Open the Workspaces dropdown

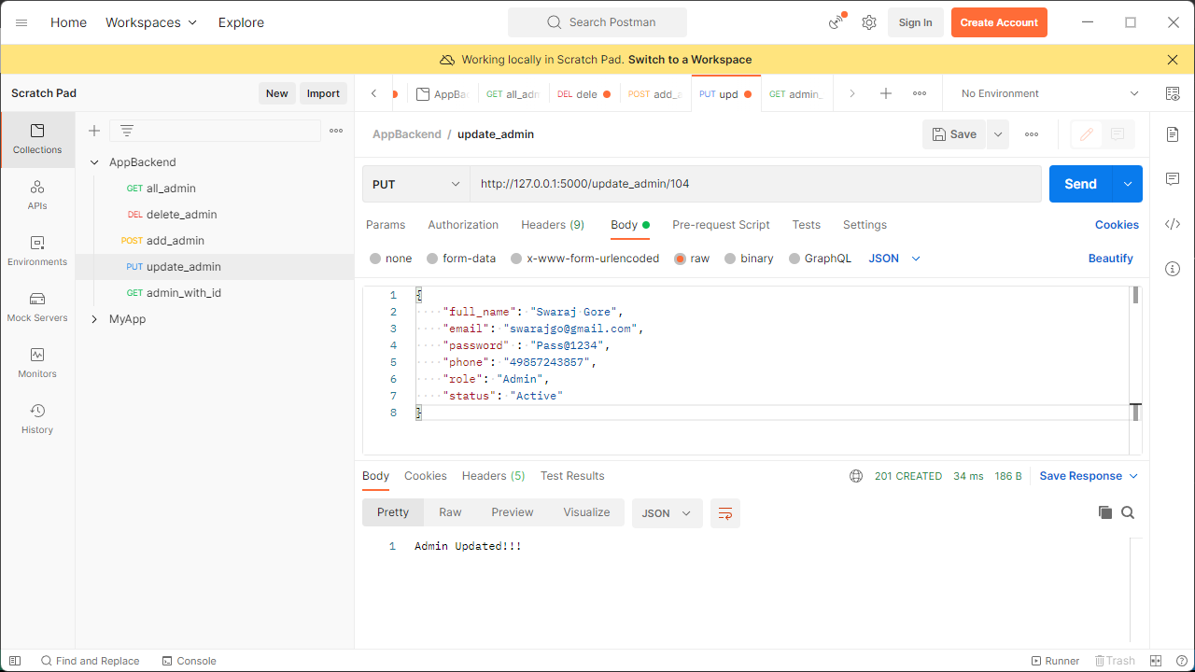click(151, 22)
